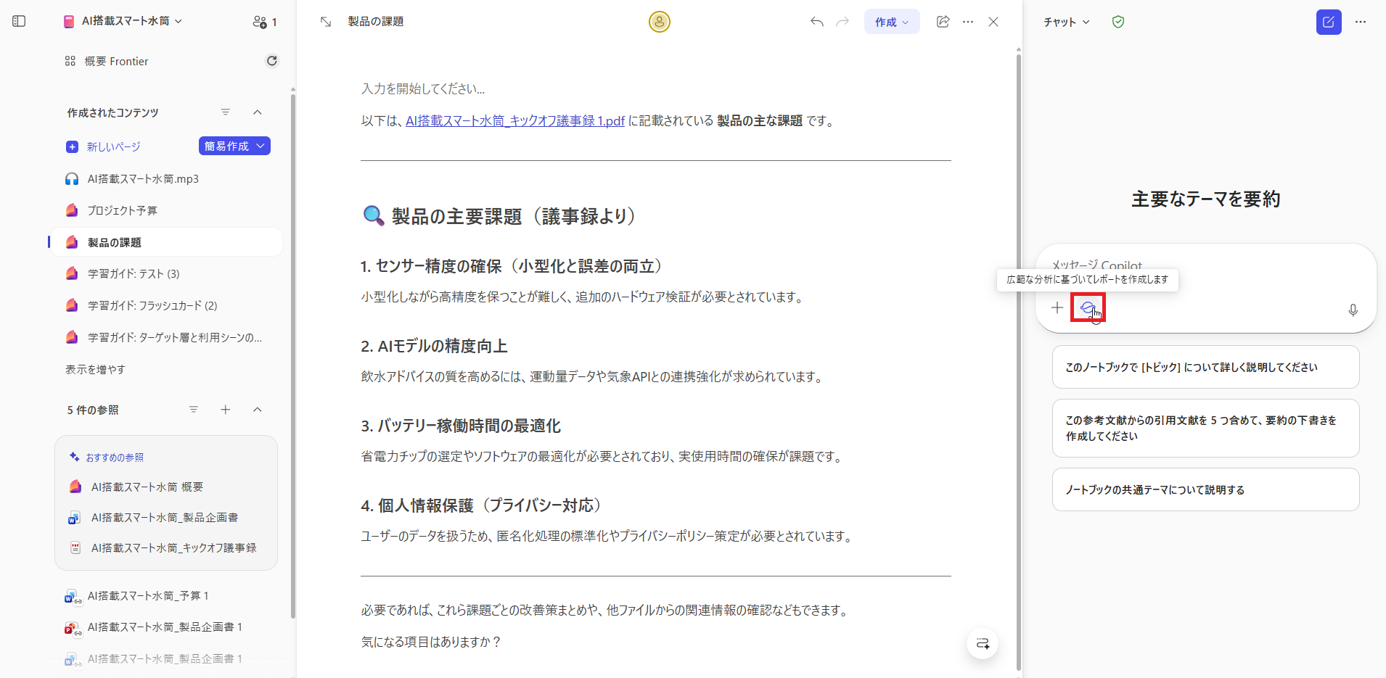The height and width of the screenshot is (678, 1386).
Task: Refresh the 概要 Frontier overview
Action: 271,61
